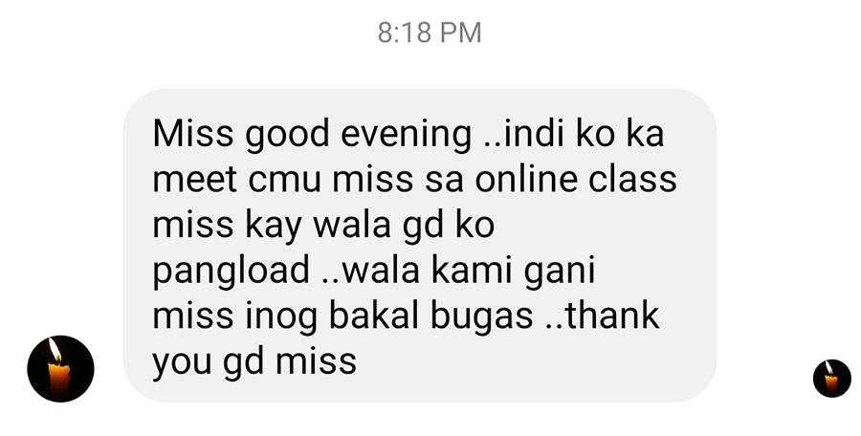Click the word 'pangload' in the message

tap(231, 272)
